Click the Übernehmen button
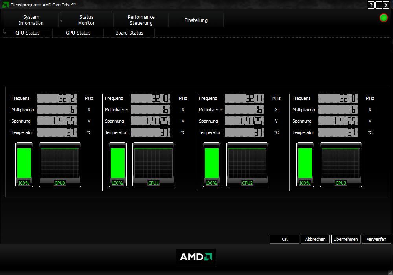Viewport: 393px width, 275px height. [346, 239]
